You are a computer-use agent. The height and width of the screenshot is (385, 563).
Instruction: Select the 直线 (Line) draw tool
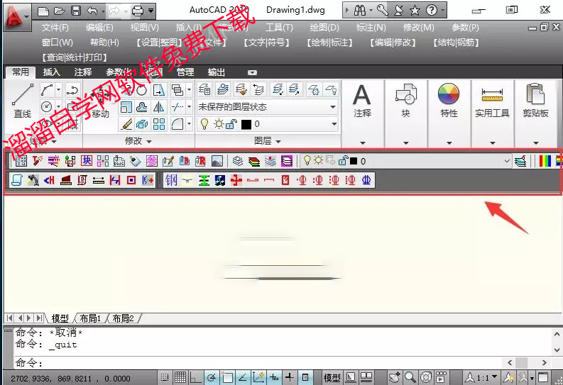click(22, 100)
